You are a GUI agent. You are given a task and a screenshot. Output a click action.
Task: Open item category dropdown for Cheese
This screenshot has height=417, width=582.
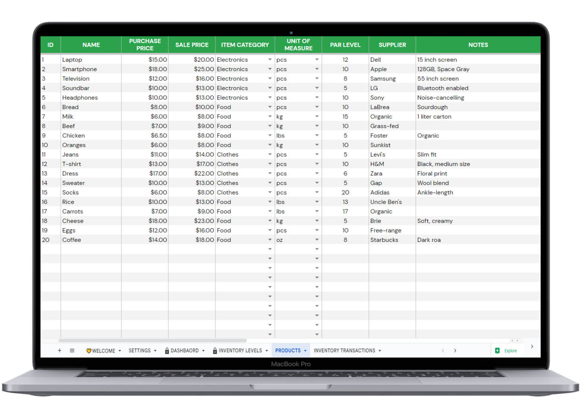tap(270, 221)
